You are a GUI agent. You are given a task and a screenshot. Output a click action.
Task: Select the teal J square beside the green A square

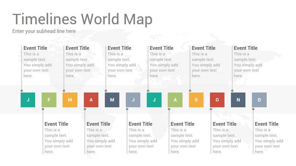click(x=154, y=100)
